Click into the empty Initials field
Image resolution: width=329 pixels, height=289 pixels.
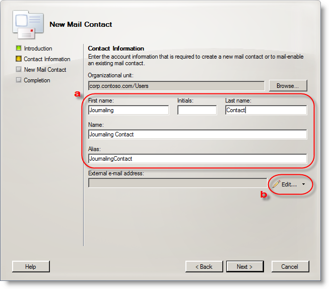coord(197,110)
